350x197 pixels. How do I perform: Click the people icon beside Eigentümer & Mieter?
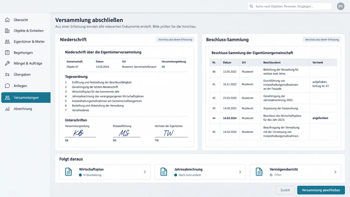click(7, 42)
